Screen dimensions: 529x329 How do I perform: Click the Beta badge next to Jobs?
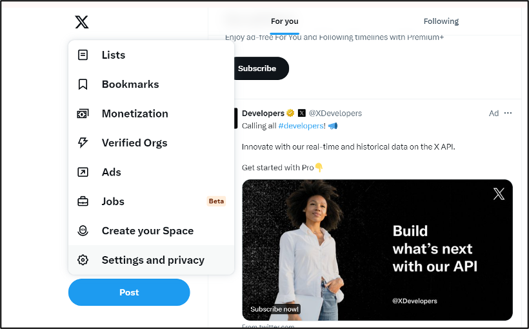point(216,201)
